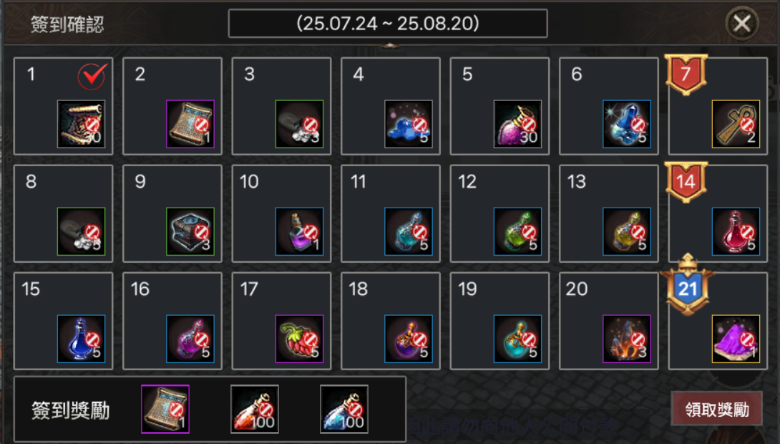Screen dimensions: 780x444
Task: Click the day 17 red berry fruit icon
Action: [x=299, y=339]
